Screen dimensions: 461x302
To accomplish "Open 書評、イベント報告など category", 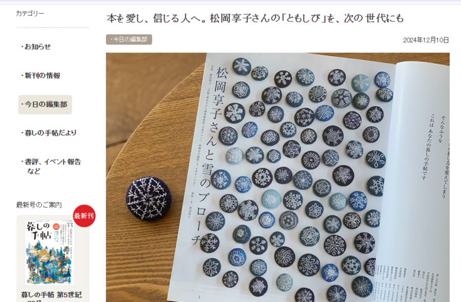I will [51, 166].
